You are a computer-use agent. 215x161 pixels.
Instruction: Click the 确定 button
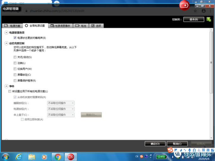155,144
